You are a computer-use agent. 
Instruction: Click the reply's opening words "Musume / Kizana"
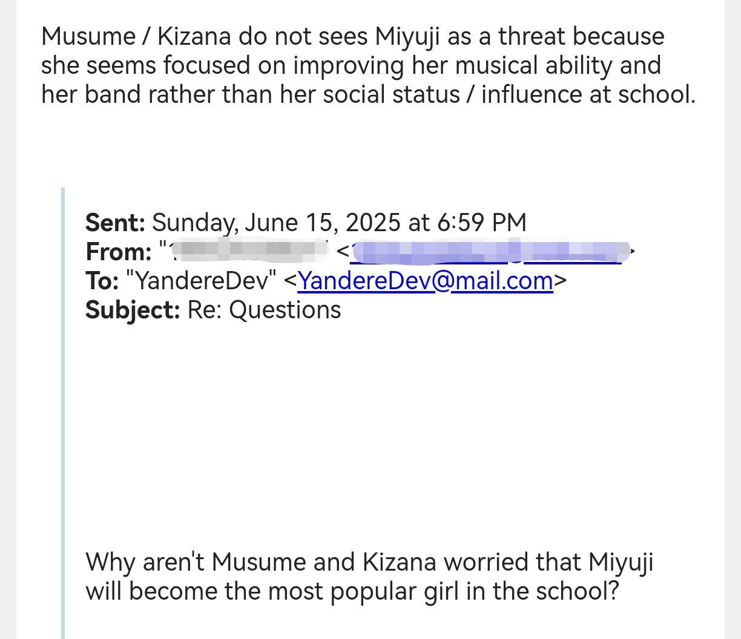(136, 36)
